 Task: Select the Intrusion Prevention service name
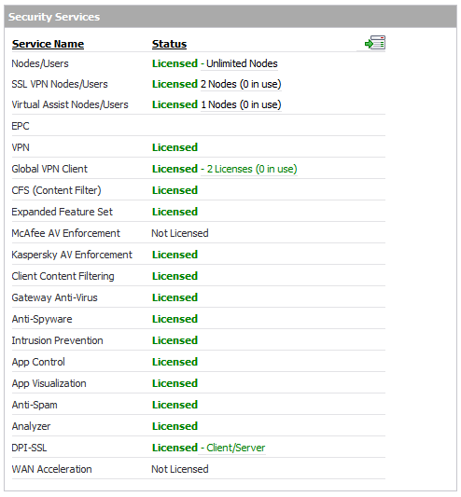58,340
